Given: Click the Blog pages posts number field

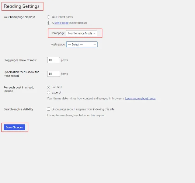Looking at the screenshot, I should pos(54,60).
